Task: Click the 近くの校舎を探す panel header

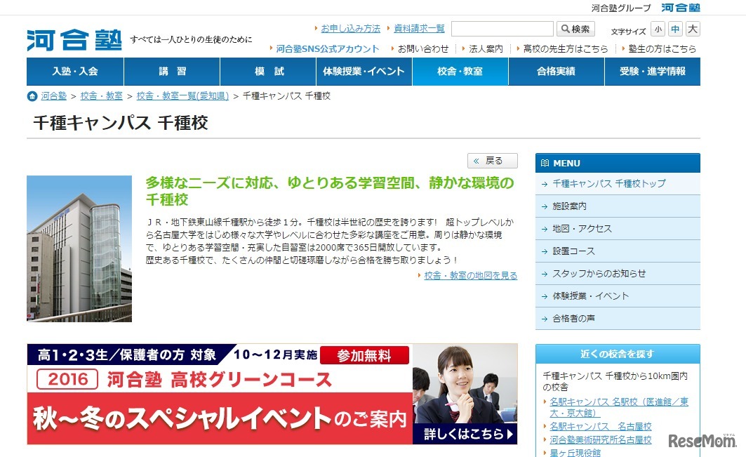Action: pos(618,355)
